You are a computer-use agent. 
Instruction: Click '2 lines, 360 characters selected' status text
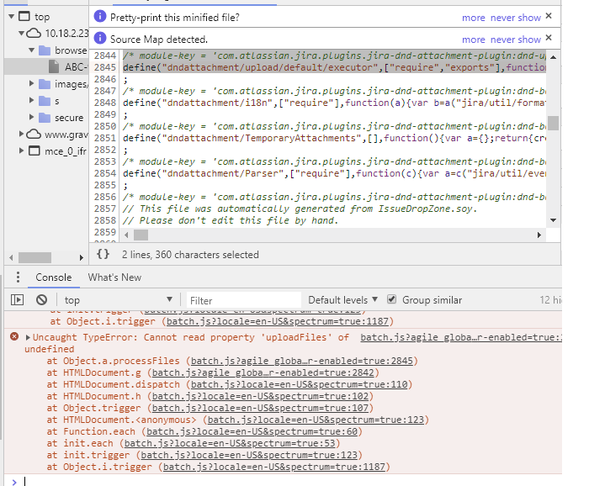click(x=190, y=255)
